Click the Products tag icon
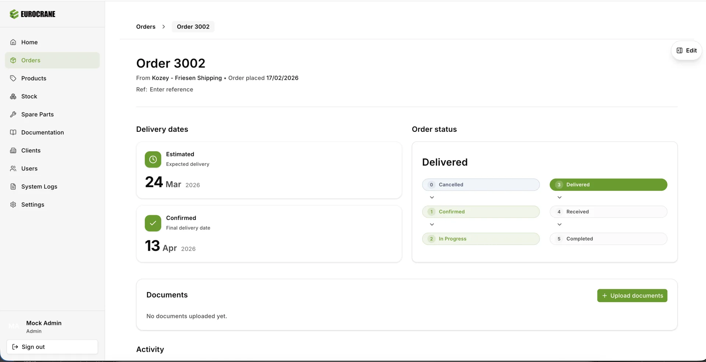 [x=13, y=78]
